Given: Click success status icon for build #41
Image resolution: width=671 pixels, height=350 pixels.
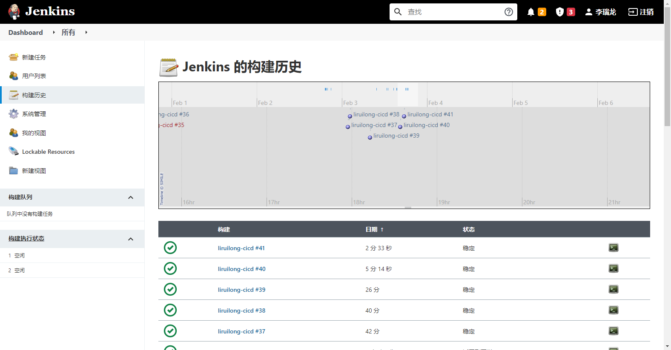Looking at the screenshot, I should [x=170, y=248].
